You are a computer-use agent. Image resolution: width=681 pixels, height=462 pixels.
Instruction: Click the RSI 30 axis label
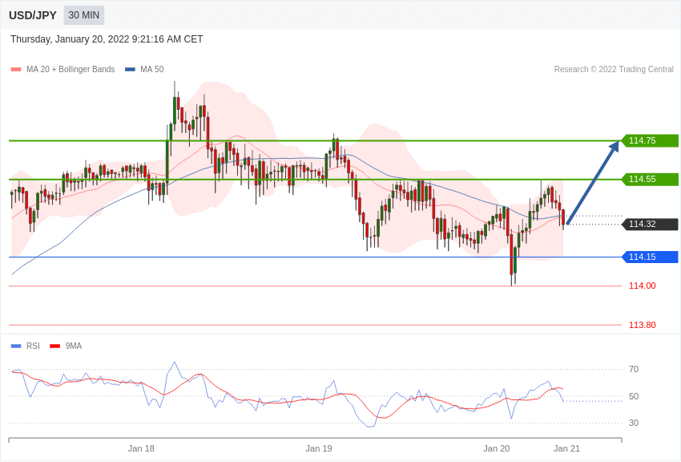(x=634, y=423)
